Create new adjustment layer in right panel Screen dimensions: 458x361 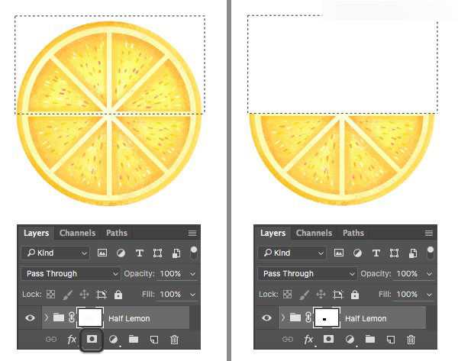point(350,340)
